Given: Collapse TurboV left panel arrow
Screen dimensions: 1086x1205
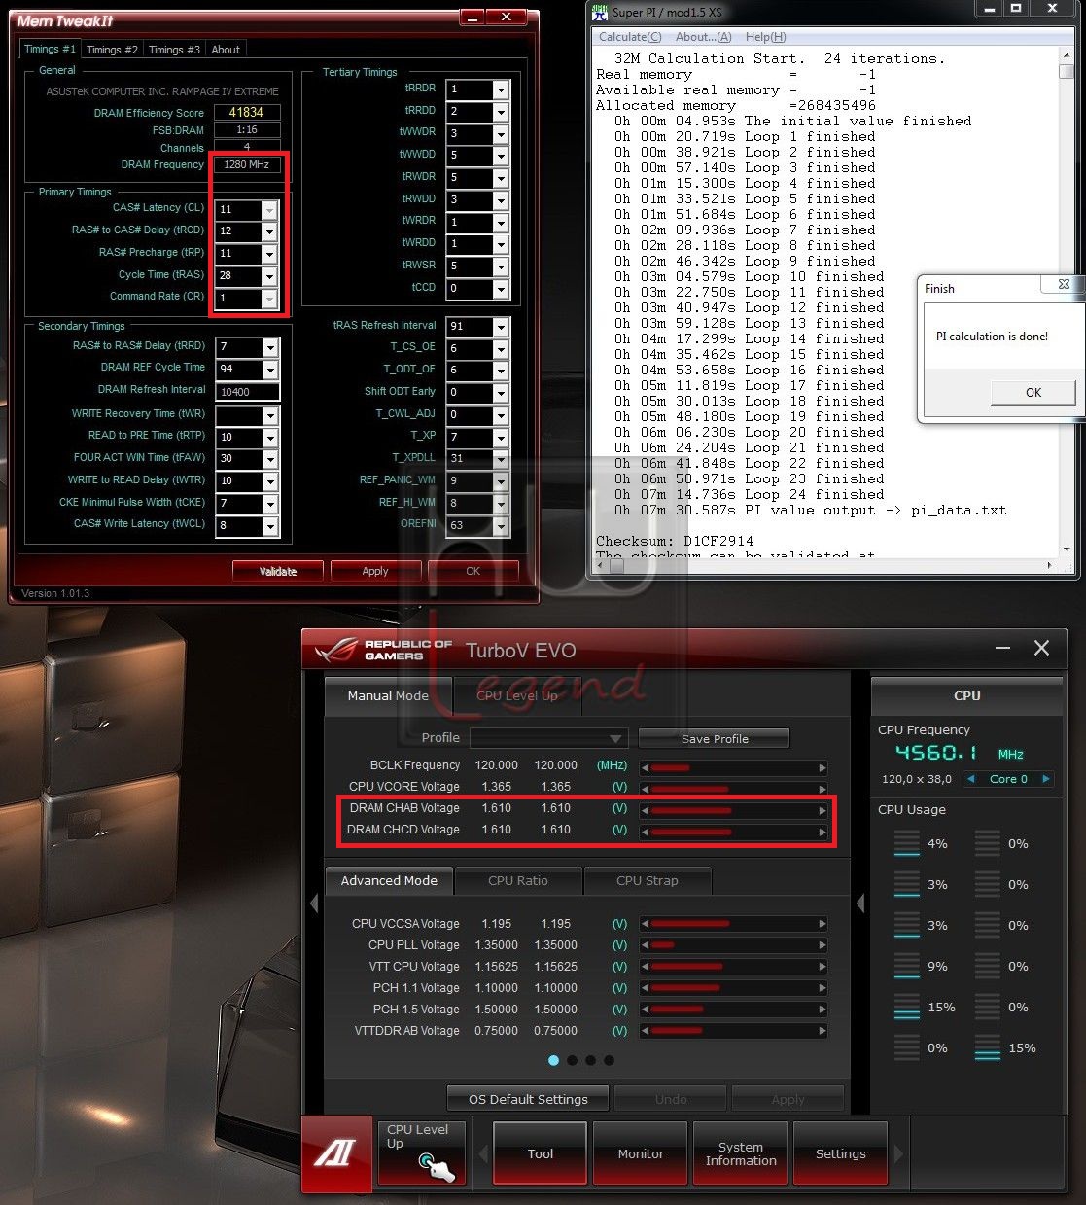Looking at the screenshot, I should point(314,904).
